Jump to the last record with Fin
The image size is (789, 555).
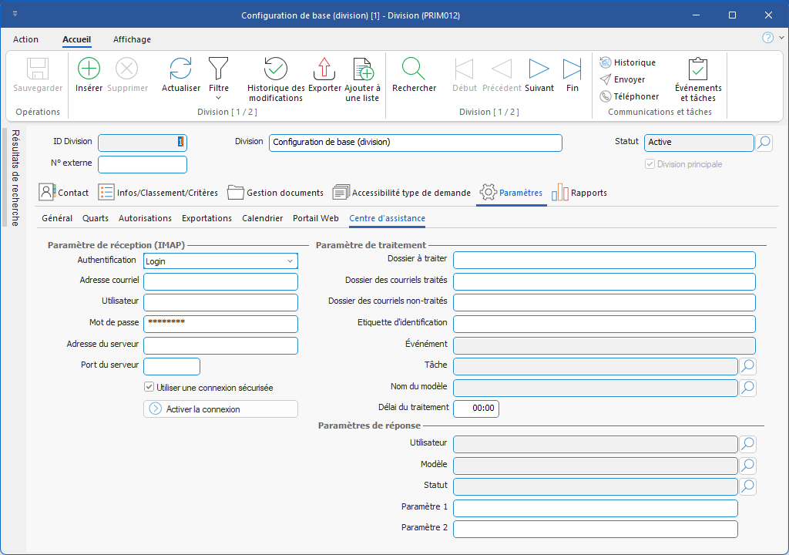tap(572, 69)
